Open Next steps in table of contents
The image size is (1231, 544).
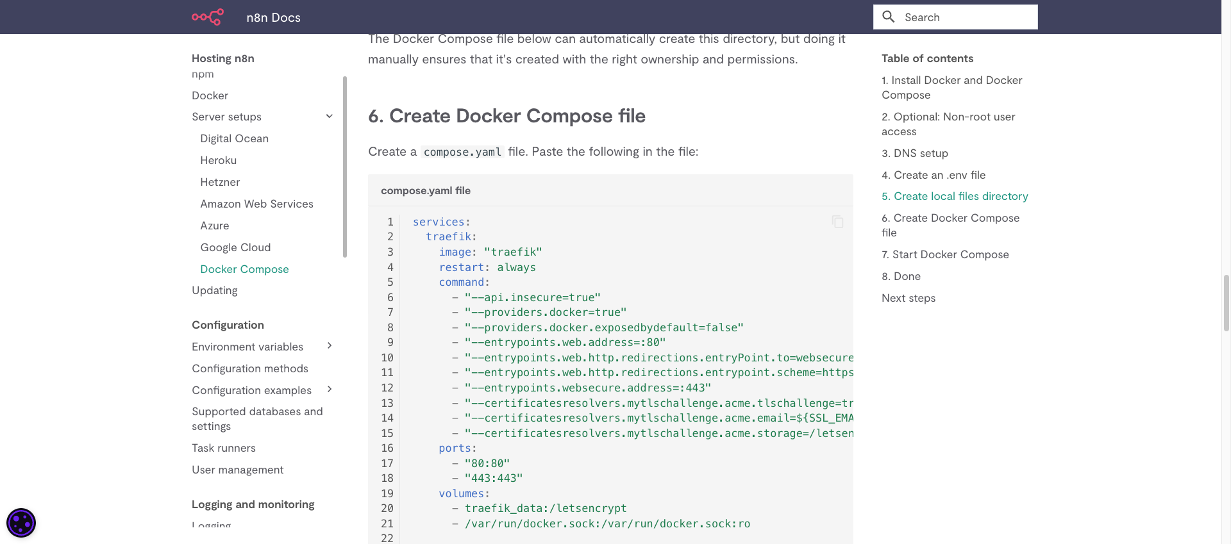908,298
